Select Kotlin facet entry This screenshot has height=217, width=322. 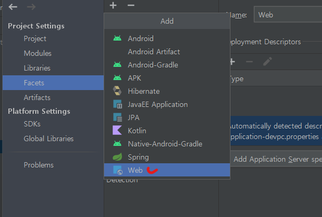(167, 131)
